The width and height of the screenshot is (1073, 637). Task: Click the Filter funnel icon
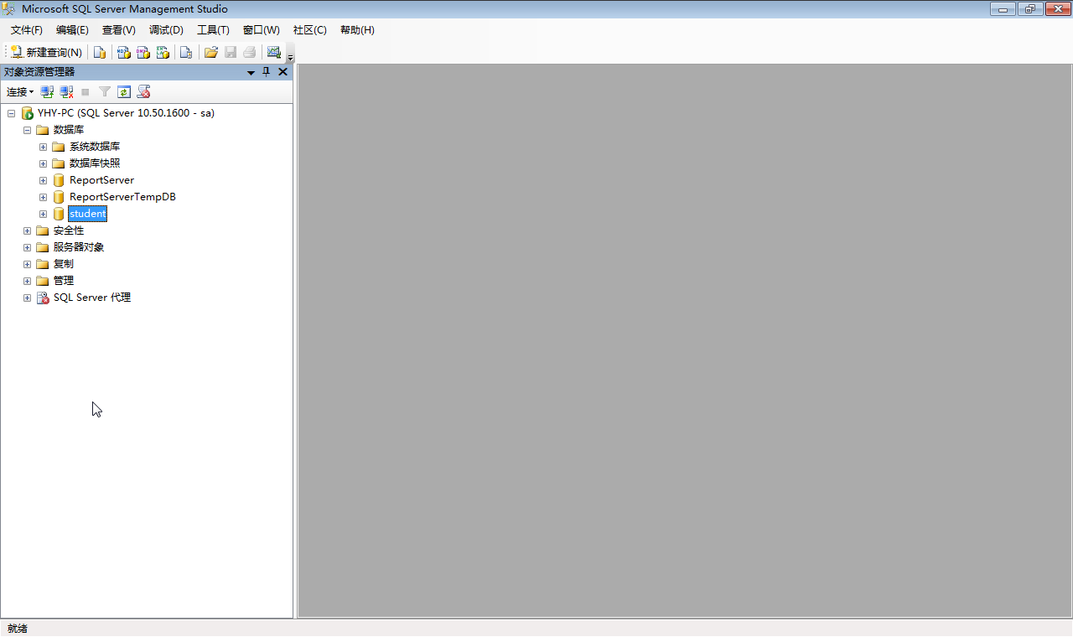pos(105,92)
